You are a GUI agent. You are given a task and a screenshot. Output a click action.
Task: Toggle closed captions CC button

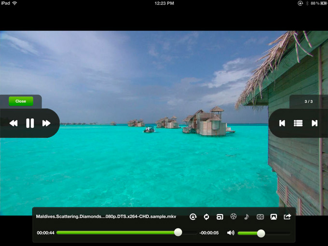click(x=260, y=217)
